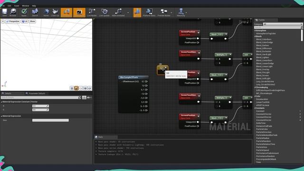Select third preview shape icon in viewport
The height and width of the screenshot is (171, 304).
81,88
